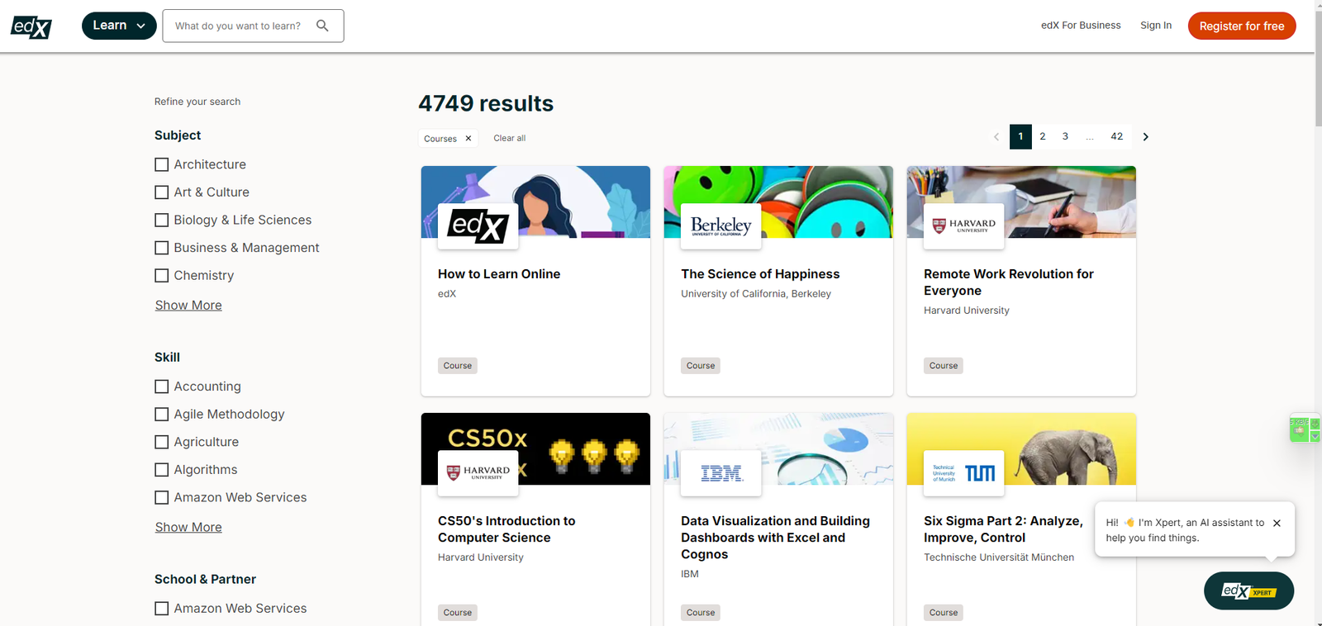The image size is (1322, 626).
Task: Click the Sign In link
Action: tap(1156, 26)
